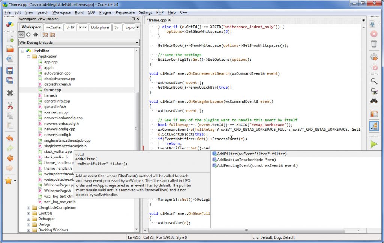The width and height of the screenshot is (384, 243).
Task: Create a new file
Action: 9,39
